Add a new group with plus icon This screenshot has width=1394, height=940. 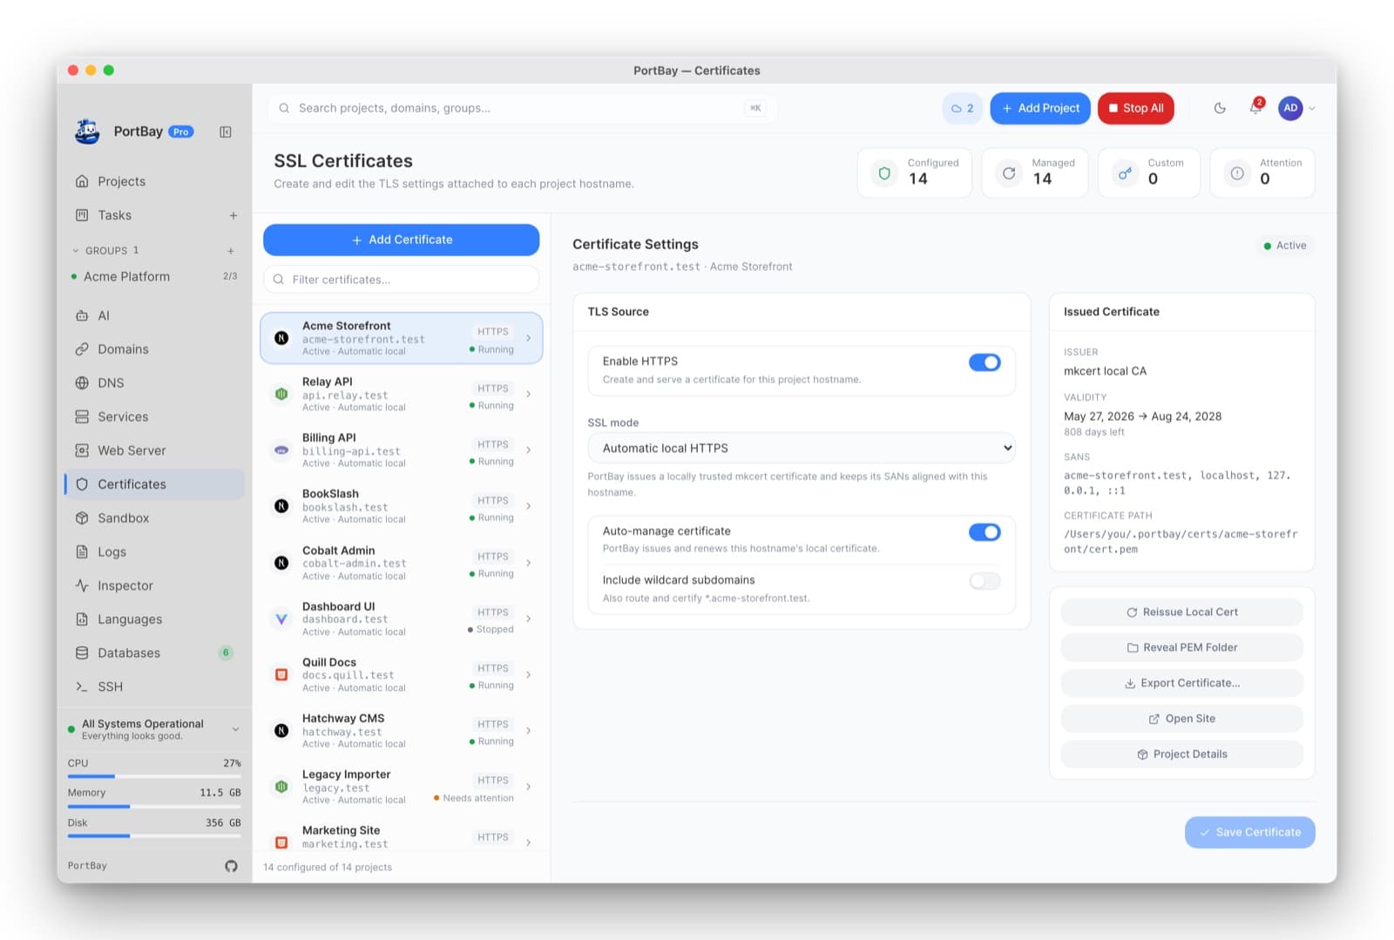click(x=231, y=251)
